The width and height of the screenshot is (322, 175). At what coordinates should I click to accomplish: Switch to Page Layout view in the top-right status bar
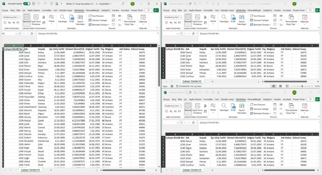point(280,86)
